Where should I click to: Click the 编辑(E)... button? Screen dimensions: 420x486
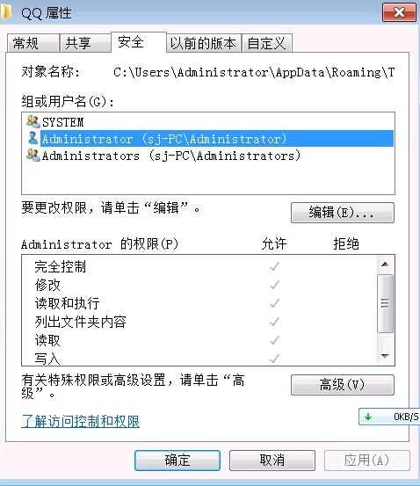[343, 213]
